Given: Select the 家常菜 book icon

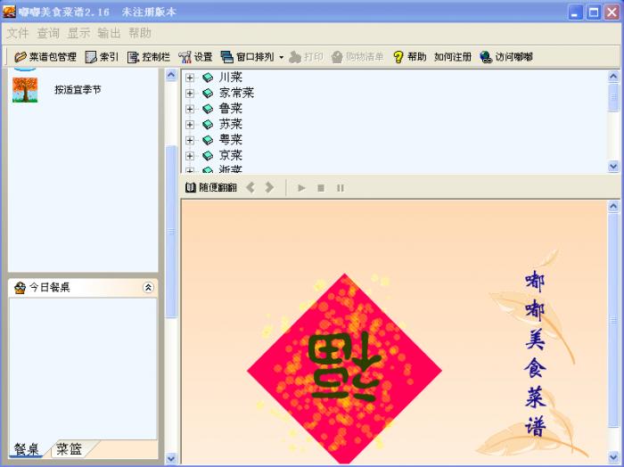Looking at the screenshot, I should coord(208,93).
